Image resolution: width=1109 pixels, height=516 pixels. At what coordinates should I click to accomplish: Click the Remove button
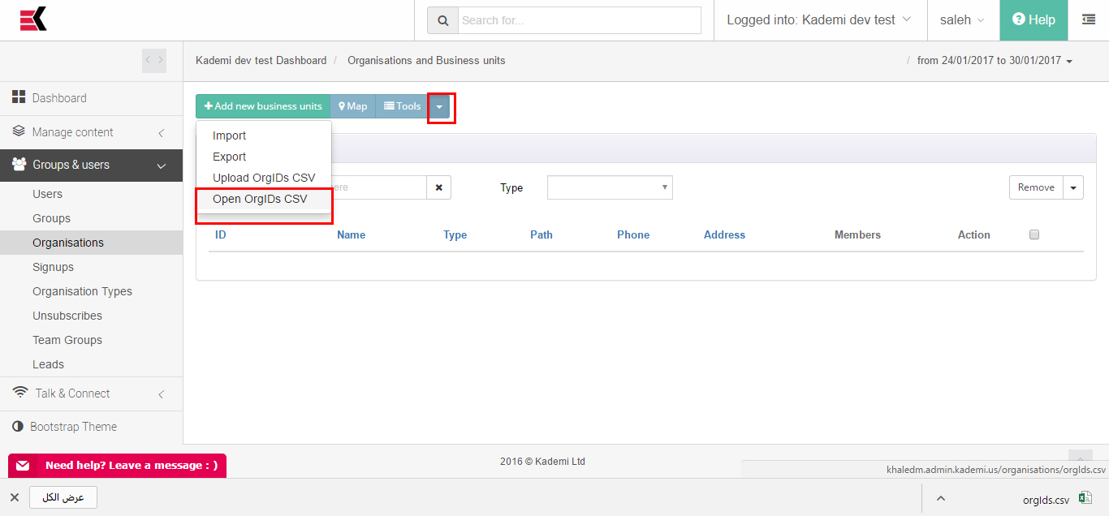click(1036, 187)
